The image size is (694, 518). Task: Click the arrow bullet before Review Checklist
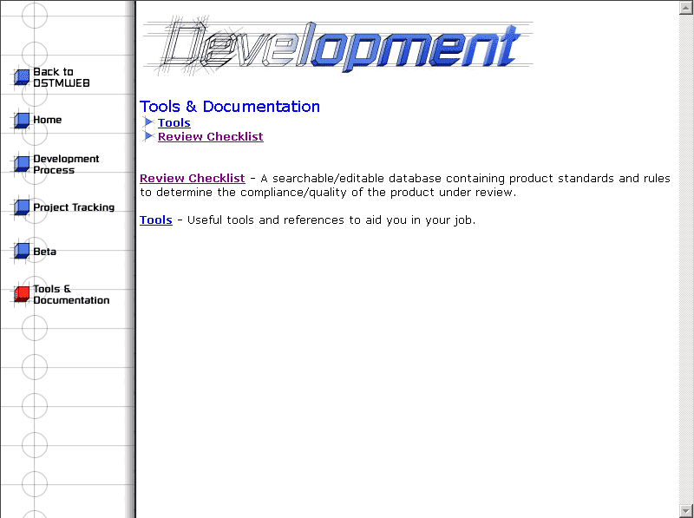[148, 136]
